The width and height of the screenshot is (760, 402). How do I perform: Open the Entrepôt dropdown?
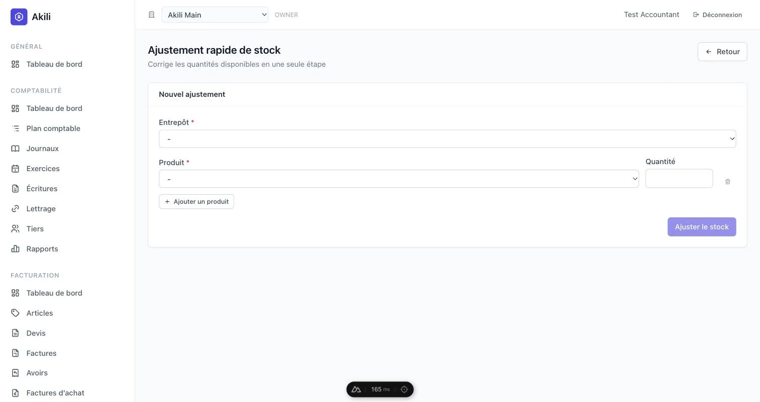coord(447,139)
